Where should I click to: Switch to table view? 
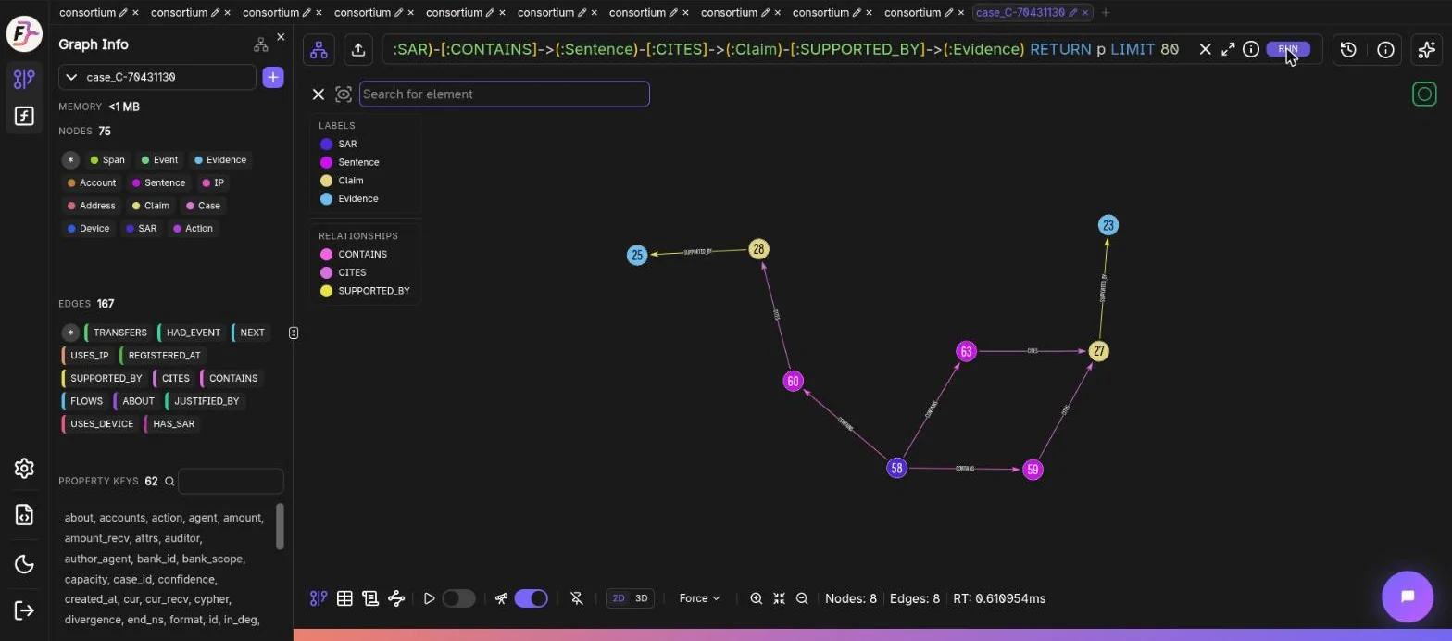344,598
